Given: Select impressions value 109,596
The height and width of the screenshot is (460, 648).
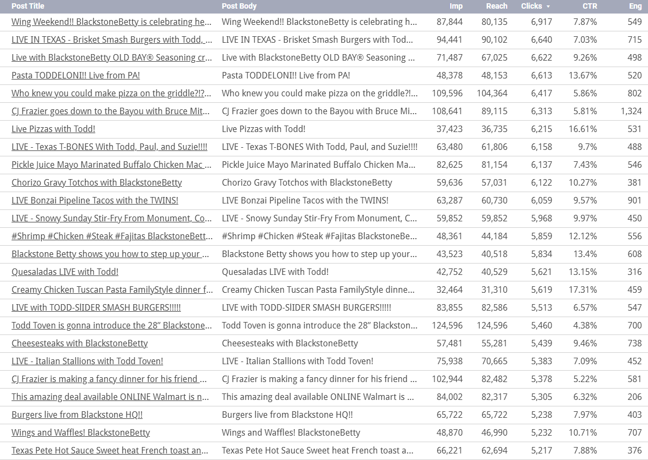Looking at the screenshot, I should (x=447, y=93).
